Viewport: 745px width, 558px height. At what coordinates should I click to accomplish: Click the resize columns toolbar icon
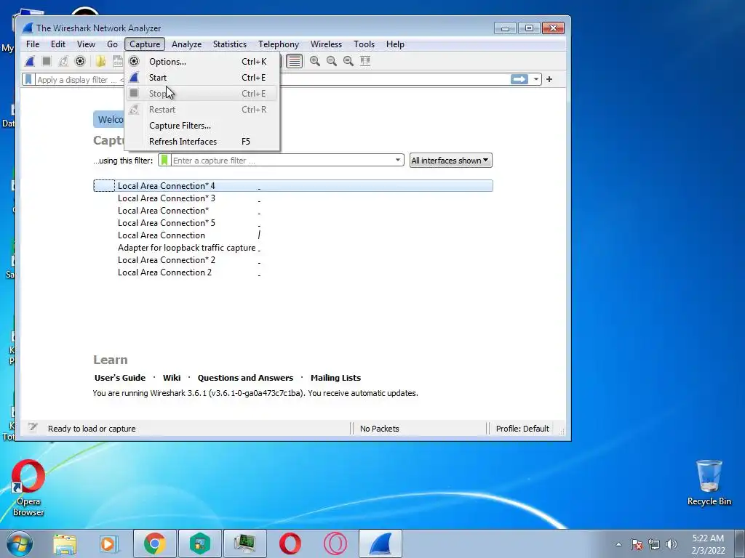point(365,61)
